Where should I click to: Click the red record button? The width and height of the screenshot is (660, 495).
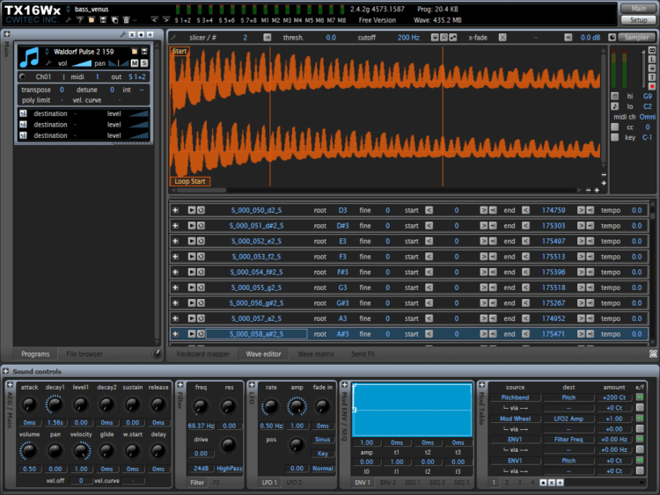[x=652, y=86]
